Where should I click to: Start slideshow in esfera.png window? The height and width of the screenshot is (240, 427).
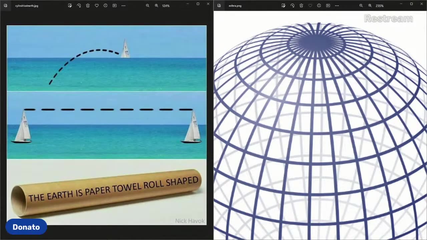click(x=328, y=6)
